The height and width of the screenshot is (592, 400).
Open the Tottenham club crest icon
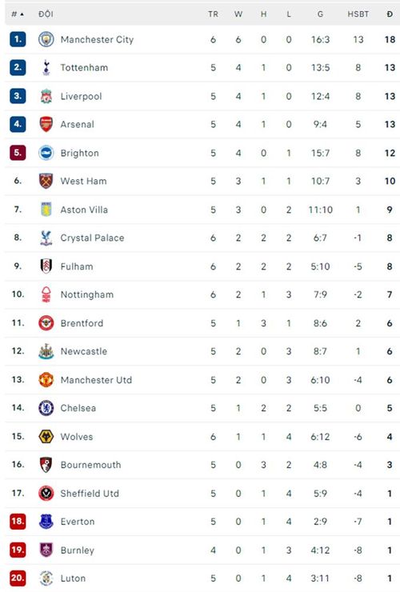[46, 67]
